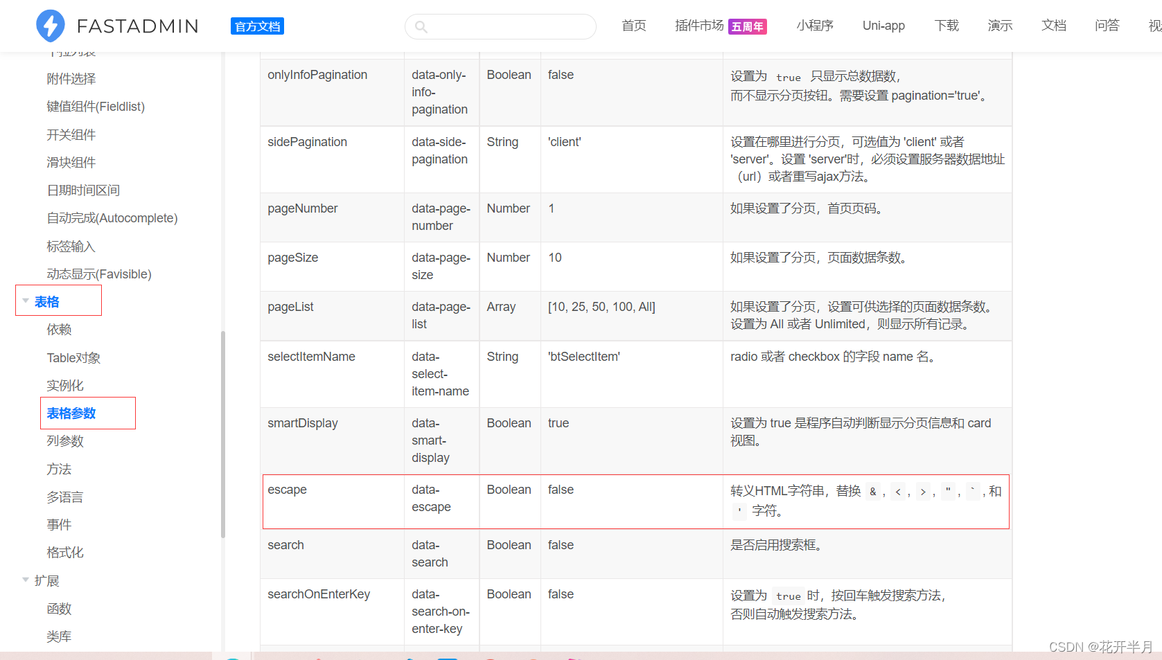Click the search input field
This screenshot has height=660, width=1162.
(x=500, y=26)
